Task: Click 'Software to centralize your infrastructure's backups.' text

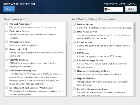Action: 104,28
